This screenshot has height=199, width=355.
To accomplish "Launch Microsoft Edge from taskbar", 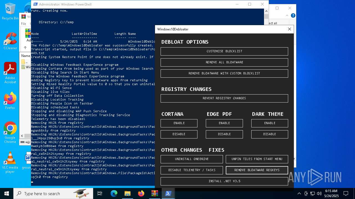I will point(114,193).
